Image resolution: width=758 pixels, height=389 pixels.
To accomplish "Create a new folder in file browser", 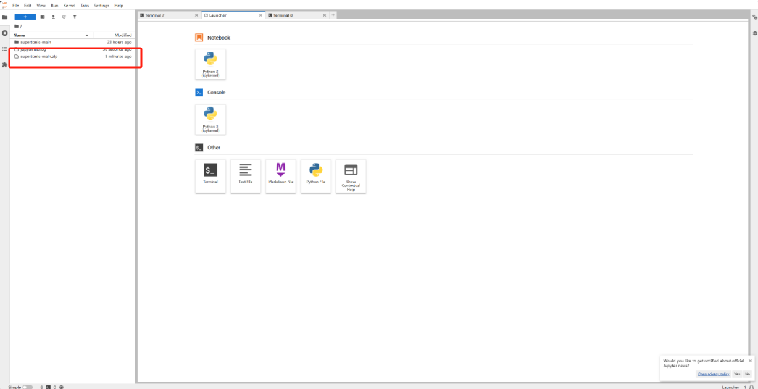I will 43,17.
